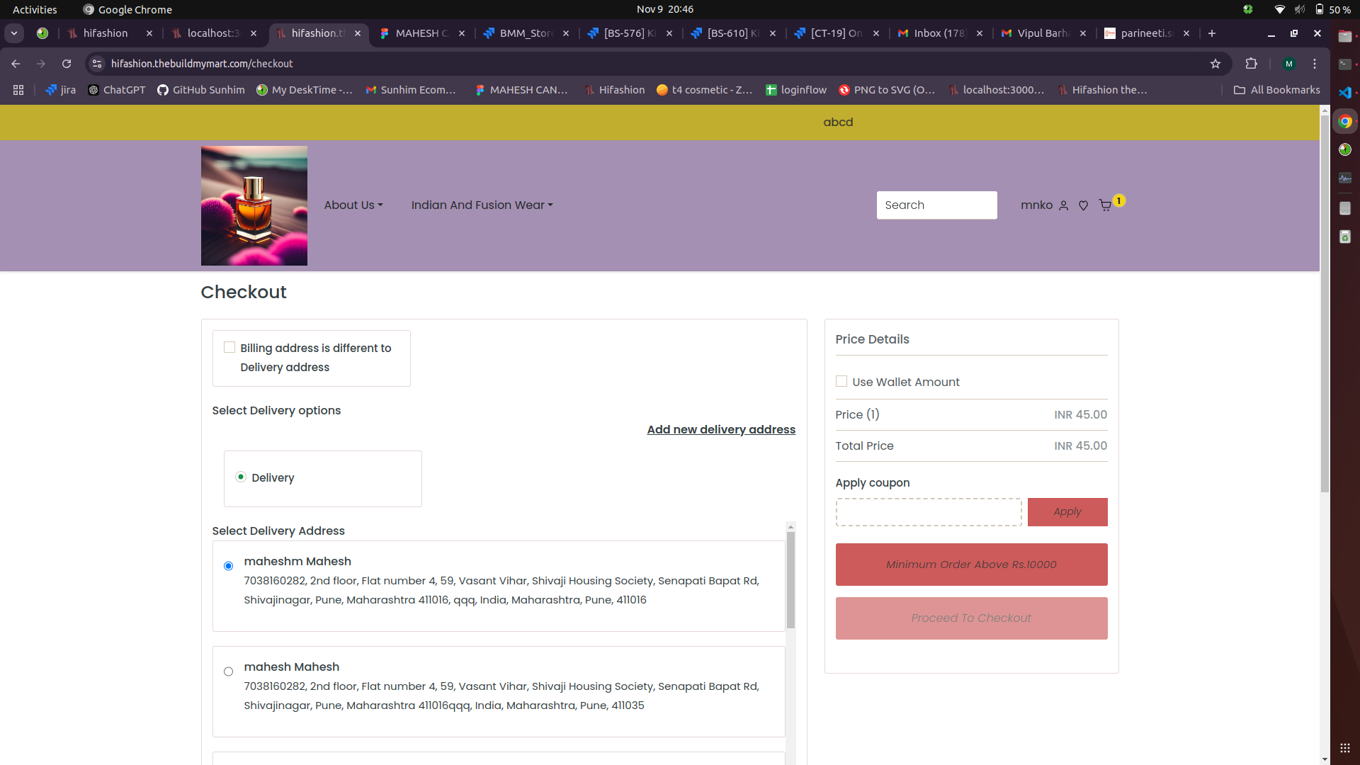Screen dimensions: 1360x765
Task: Open the ChatGPT bookmark
Action: 117,90
